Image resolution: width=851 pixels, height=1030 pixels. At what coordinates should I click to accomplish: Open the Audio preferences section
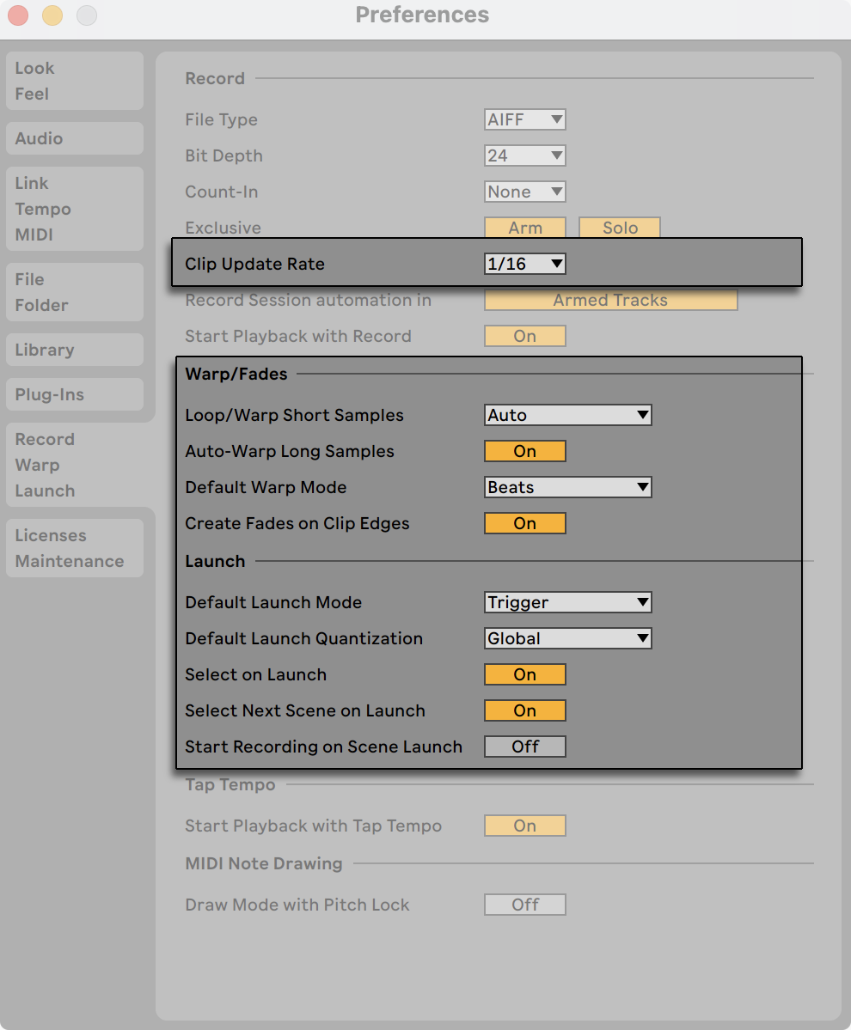[x=74, y=137]
